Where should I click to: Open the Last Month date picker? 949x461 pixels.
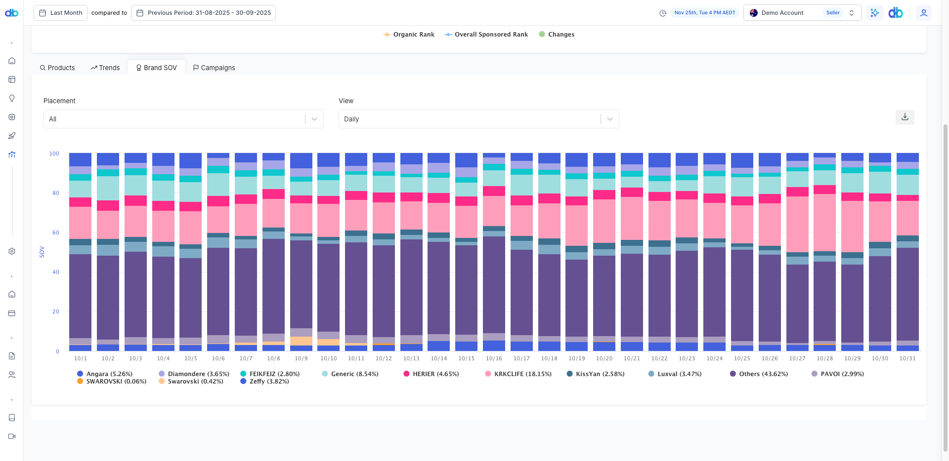point(61,13)
